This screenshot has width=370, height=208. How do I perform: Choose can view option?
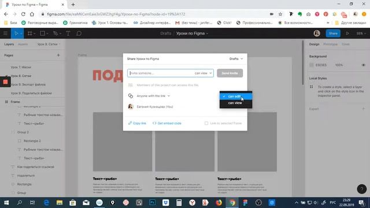236,103
